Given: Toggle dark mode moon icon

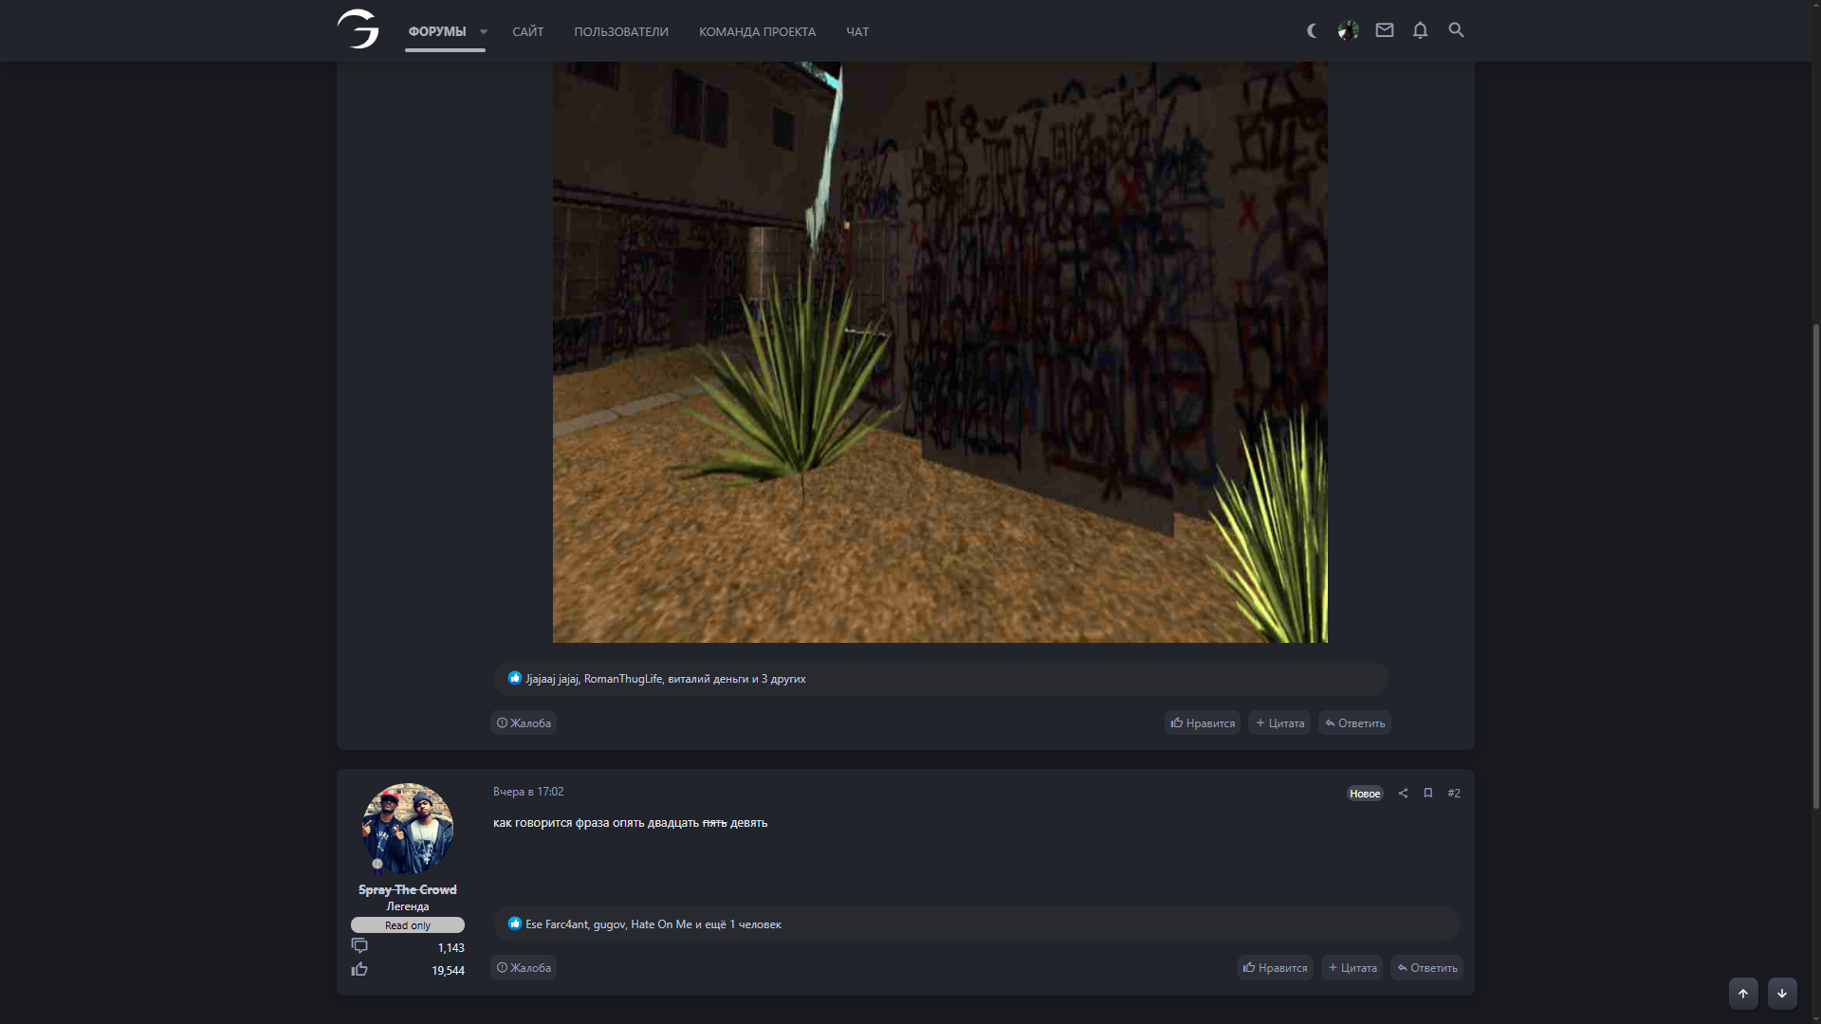Looking at the screenshot, I should pyautogui.click(x=1312, y=31).
